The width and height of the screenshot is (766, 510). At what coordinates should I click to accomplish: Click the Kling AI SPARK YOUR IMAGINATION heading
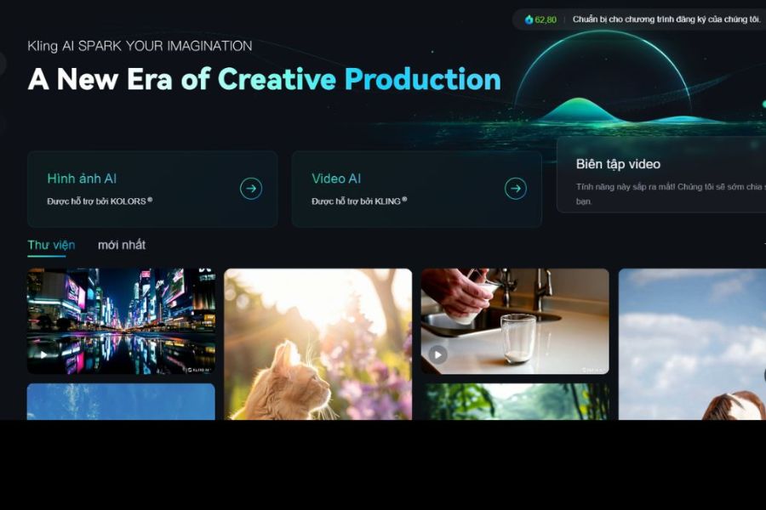[140, 46]
